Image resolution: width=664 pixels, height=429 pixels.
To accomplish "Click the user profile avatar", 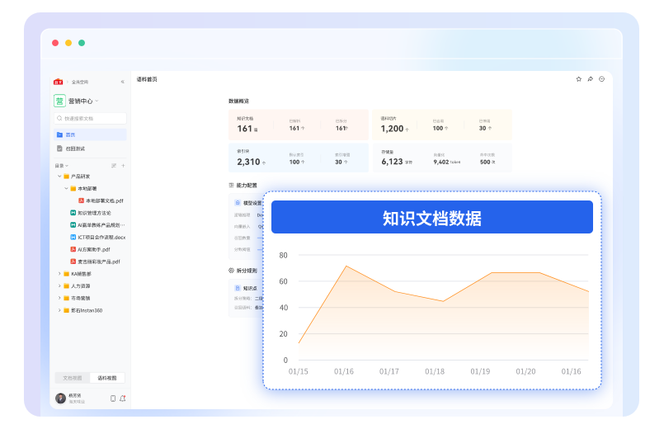I will pyautogui.click(x=60, y=398).
